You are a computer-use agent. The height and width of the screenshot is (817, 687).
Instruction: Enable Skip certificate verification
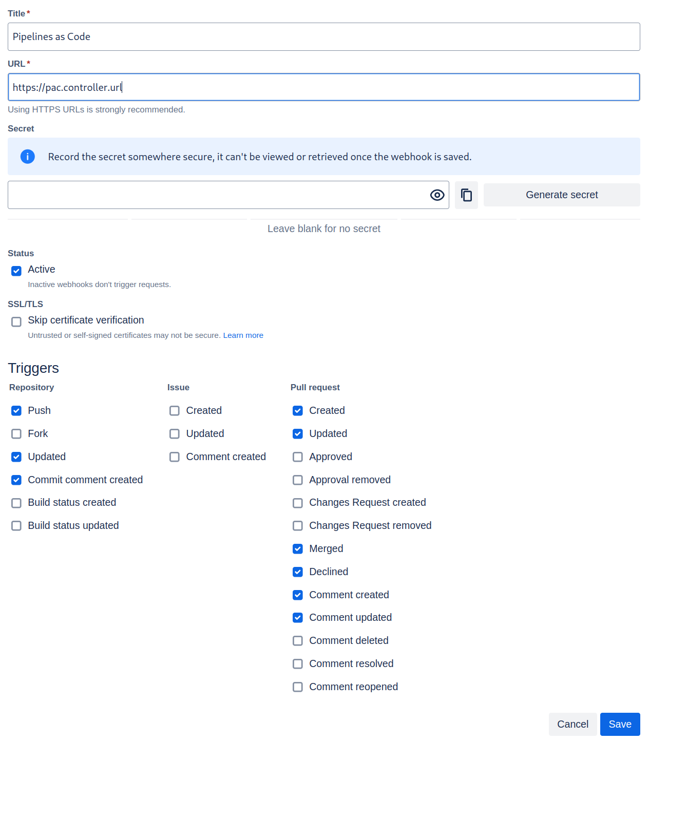point(16,321)
